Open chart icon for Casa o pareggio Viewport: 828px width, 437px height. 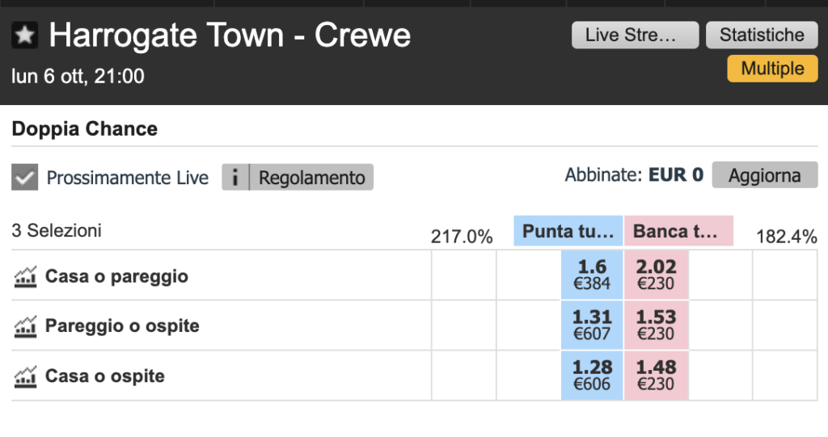click(x=26, y=277)
